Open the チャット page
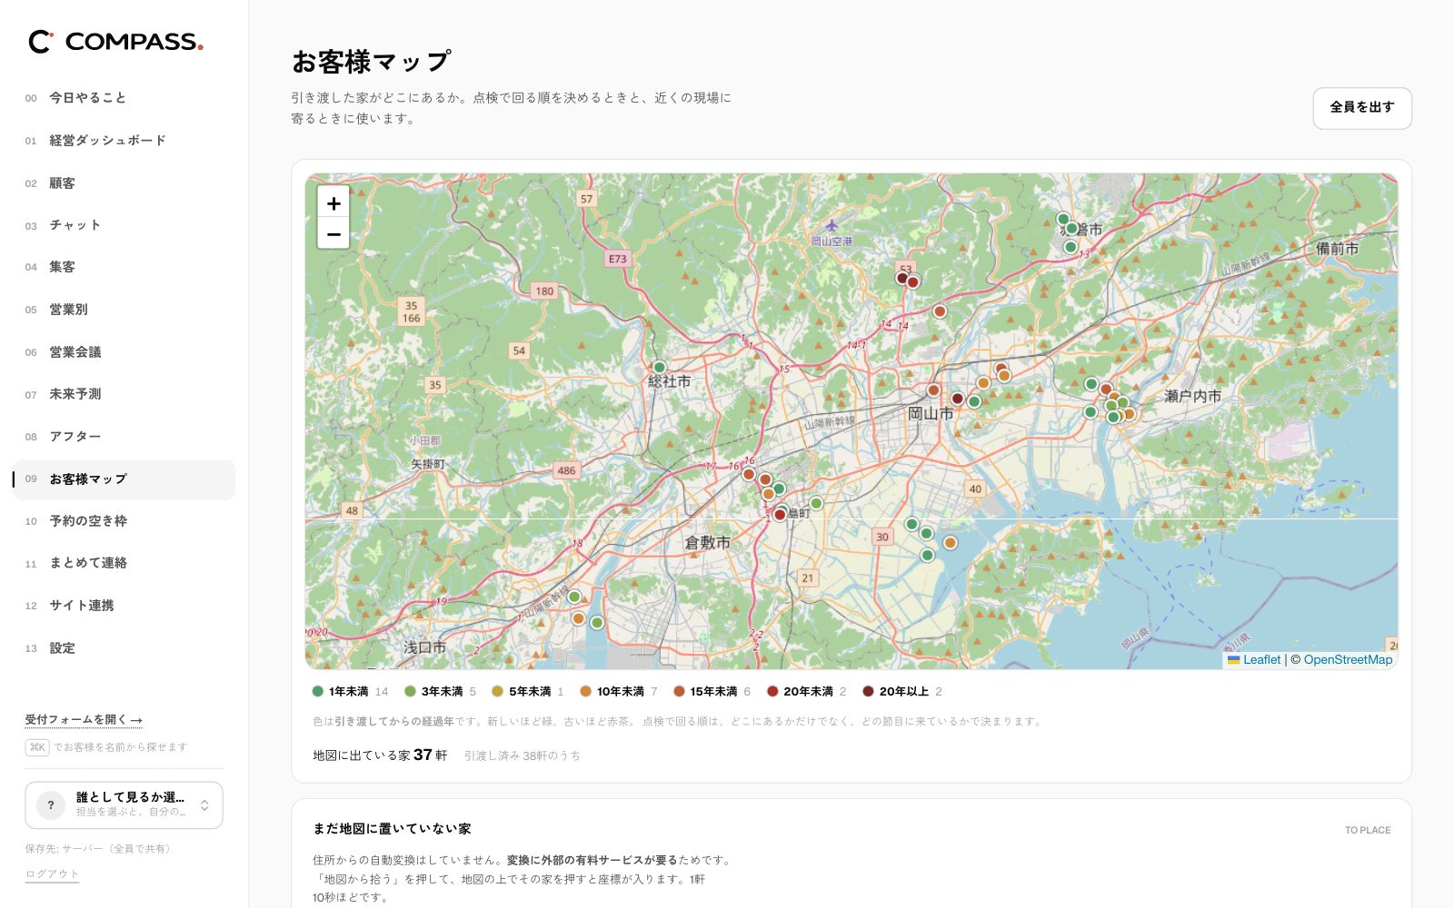This screenshot has width=1454, height=908. (124, 225)
